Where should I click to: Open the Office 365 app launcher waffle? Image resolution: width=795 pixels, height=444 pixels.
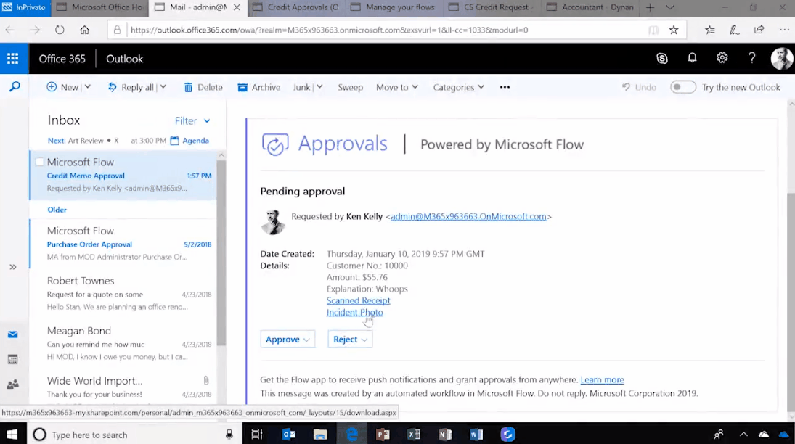[12, 58]
